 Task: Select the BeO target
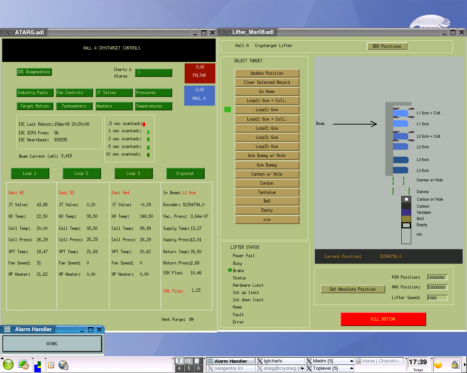pos(267,201)
